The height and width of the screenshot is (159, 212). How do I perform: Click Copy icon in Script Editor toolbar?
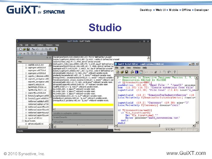click(165, 72)
